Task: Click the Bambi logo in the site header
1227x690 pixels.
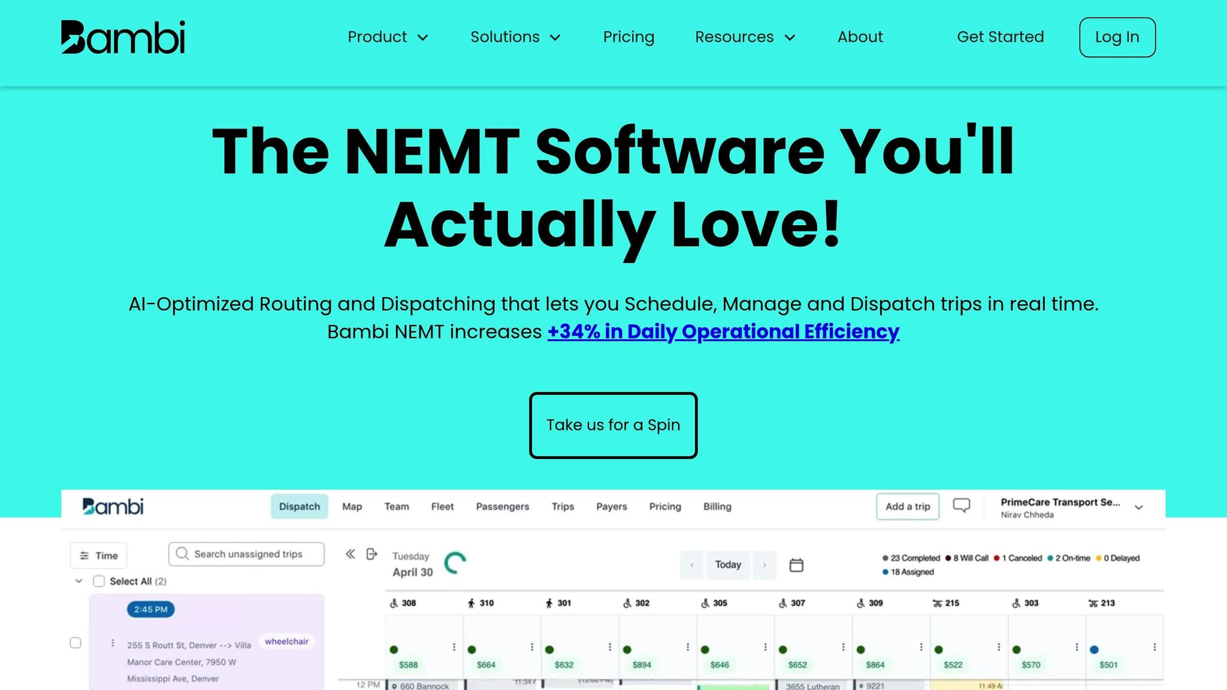Action: point(123,37)
